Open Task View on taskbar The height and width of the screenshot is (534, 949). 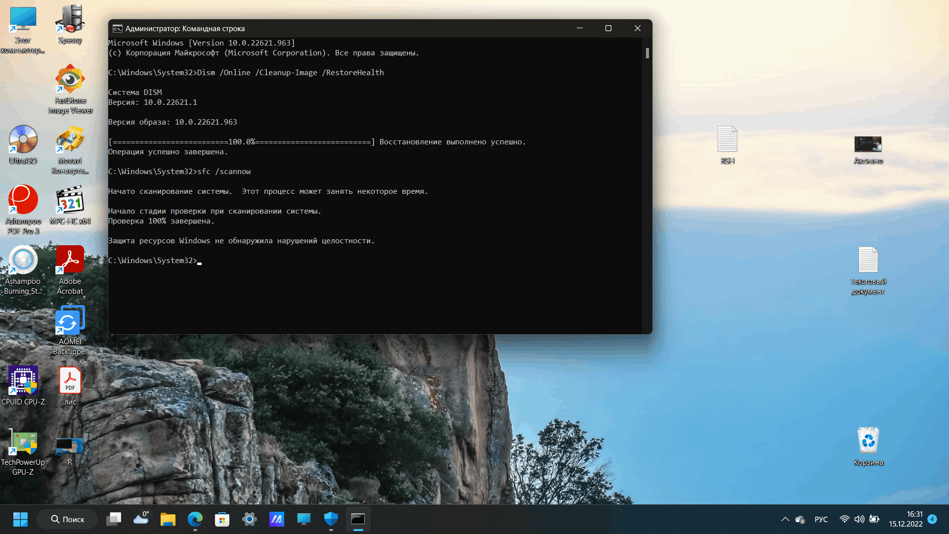pyautogui.click(x=114, y=519)
